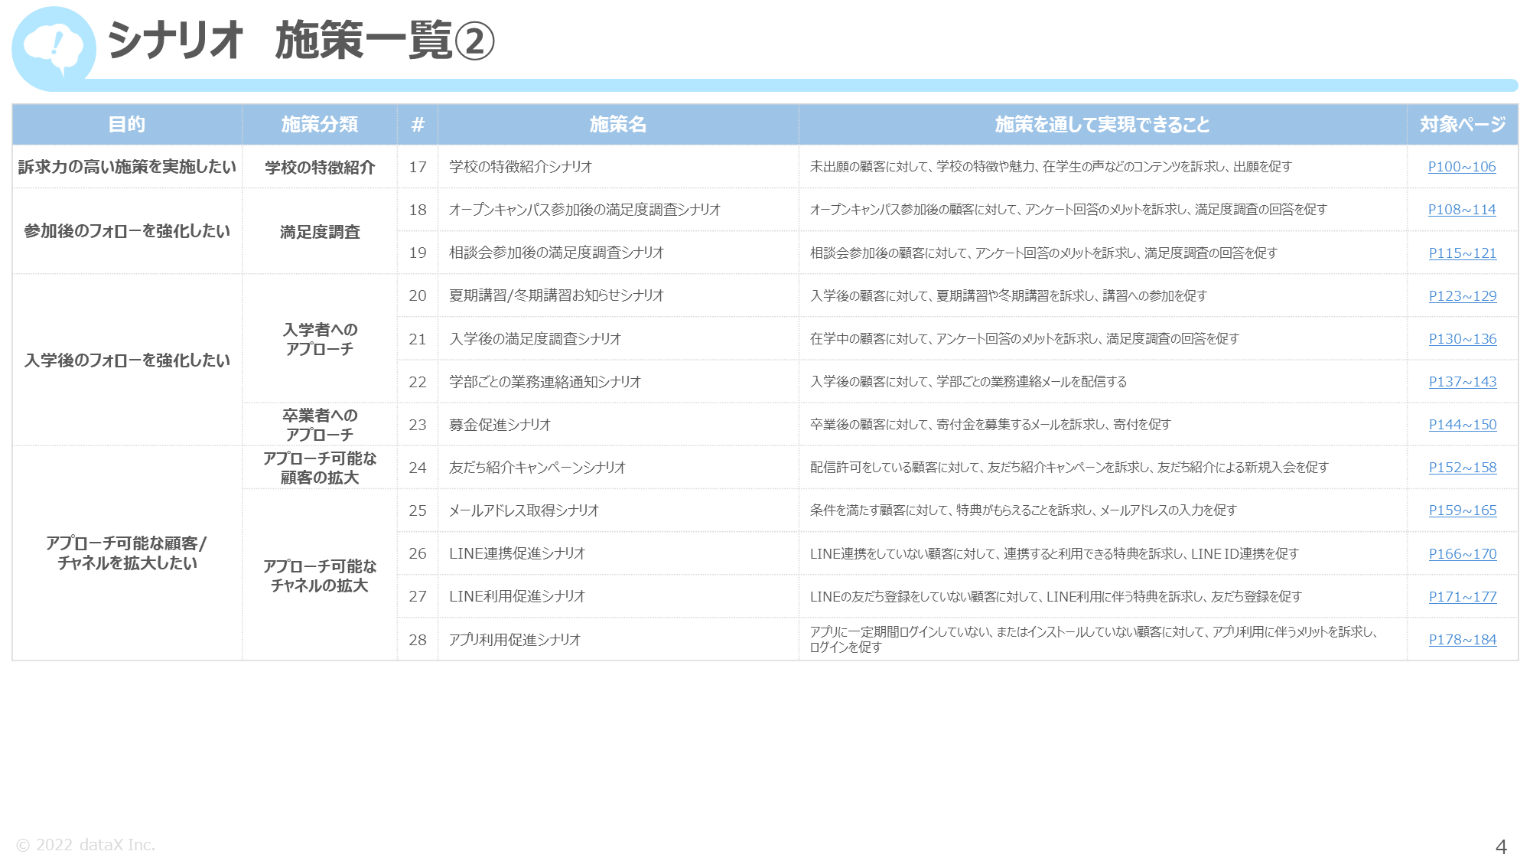The image size is (1530, 861).
Task: Click the thought bubble exclamation icon
Action: click(x=54, y=49)
